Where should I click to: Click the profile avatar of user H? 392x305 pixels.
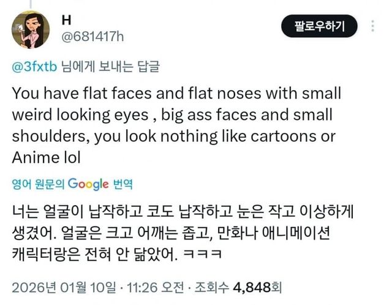(29, 29)
